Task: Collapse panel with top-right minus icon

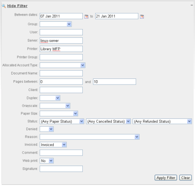Action: [x=192, y=5]
